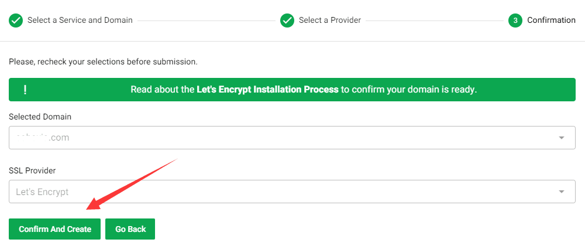The width and height of the screenshot is (585, 246).
Task: Click the recheck your selections instruction text
Action: point(103,61)
